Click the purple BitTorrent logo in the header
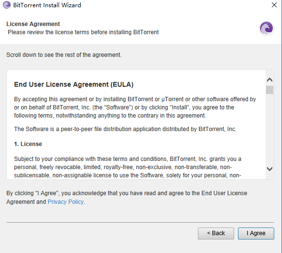This screenshot has width=282, height=253. tap(267, 28)
